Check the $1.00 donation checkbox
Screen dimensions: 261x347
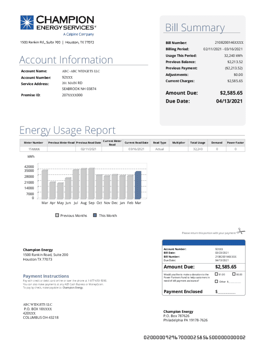[x=217, y=274]
